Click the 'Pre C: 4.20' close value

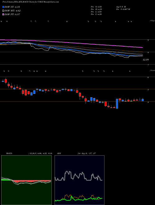coord(96,14)
